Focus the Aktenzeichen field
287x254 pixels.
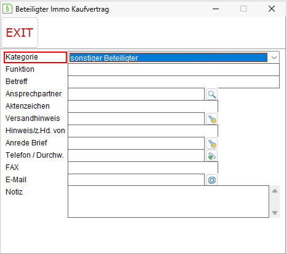click(x=143, y=107)
